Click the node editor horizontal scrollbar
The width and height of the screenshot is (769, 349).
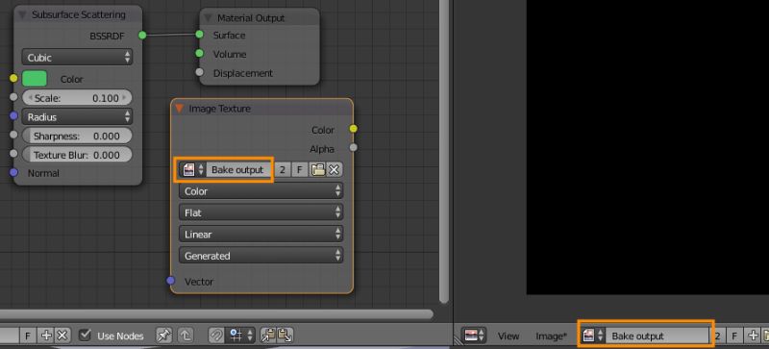(x=216, y=314)
